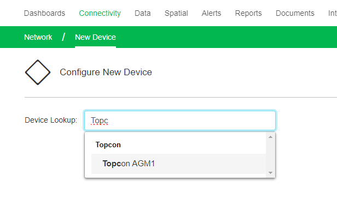Image resolution: width=337 pixels, height=217 pixels.
Task: Go back to the Network breadcrumb
Action: tap(38, 37)
